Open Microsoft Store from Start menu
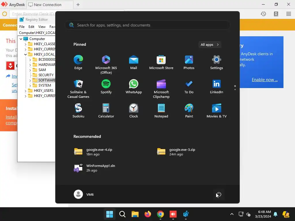Viewport: 295px width, 221px height. point(161,62)
